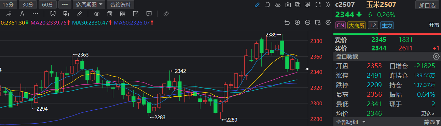Image resolution: width=441 pixels, height=126 pixels.
Task: Click the cloud sync icon
Action: point(278,5)
